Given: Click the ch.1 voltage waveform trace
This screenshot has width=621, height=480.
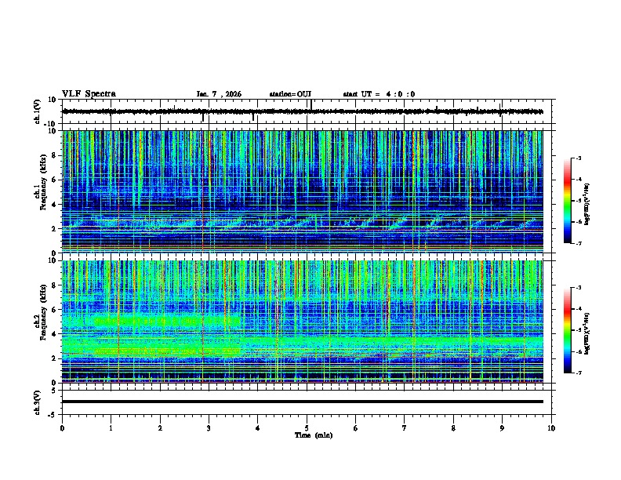Looking at the screenshot, I should [303, 111].
